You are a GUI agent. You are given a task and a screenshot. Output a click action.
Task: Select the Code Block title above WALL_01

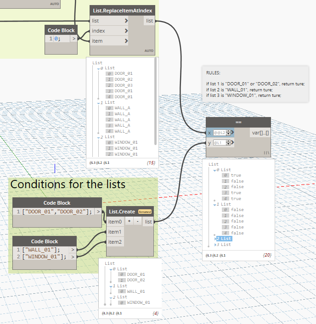(x=45, y=241)
